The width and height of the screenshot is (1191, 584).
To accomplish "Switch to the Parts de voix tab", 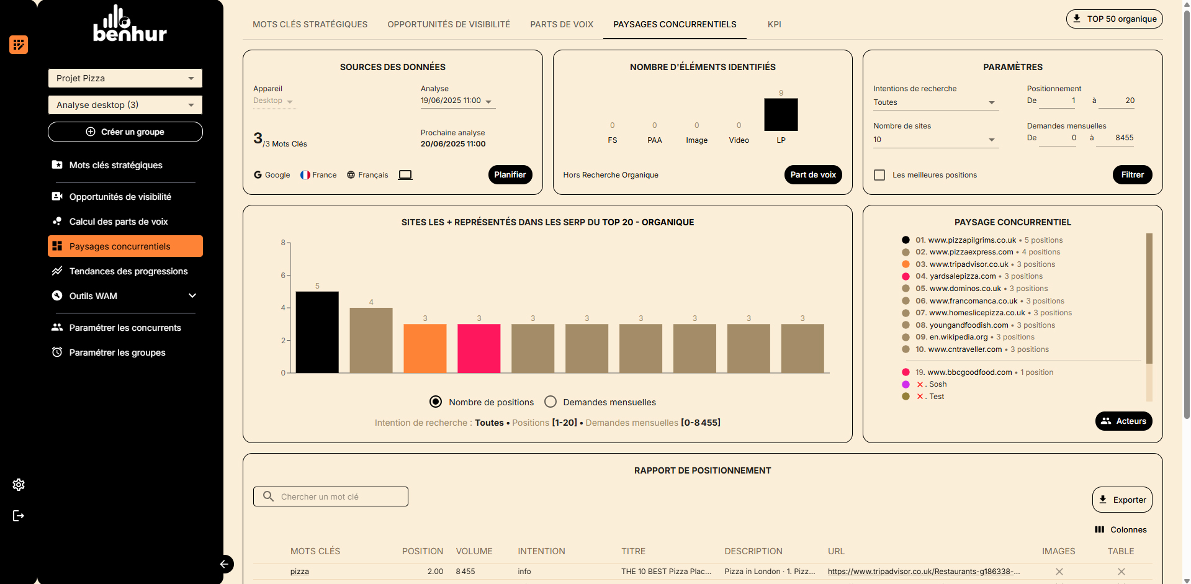I will pyautogui.click(x=562, y=24).
